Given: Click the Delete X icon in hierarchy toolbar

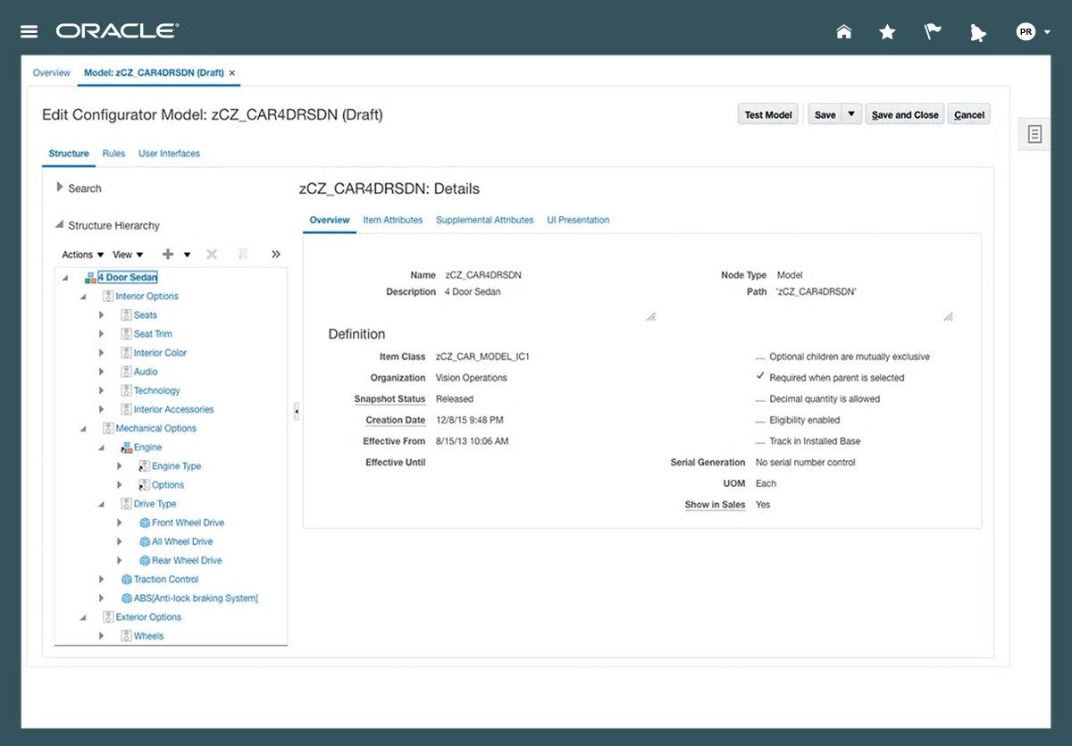Looking at the screenshot, I should pyautogui.click(x=212, y=255).
